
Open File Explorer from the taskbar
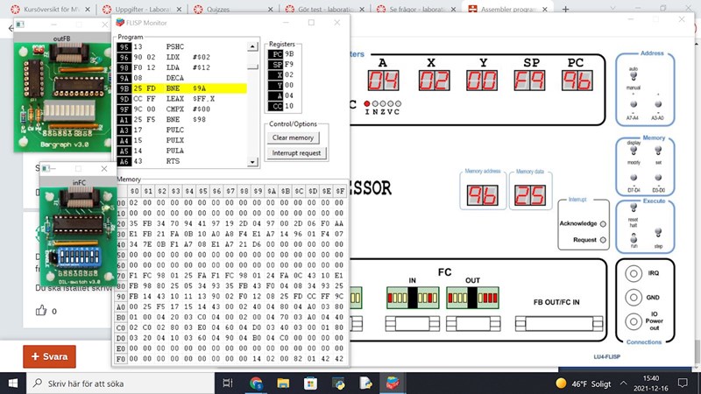(284, 383)
